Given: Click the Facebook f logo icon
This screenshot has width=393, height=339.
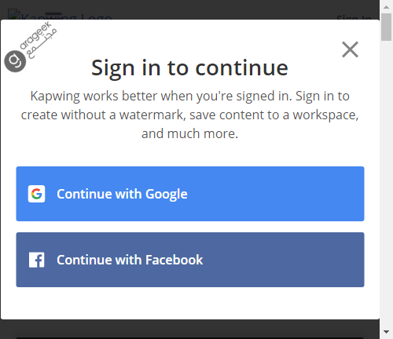Looking at the screenshot, I should (x=36, y=260).
